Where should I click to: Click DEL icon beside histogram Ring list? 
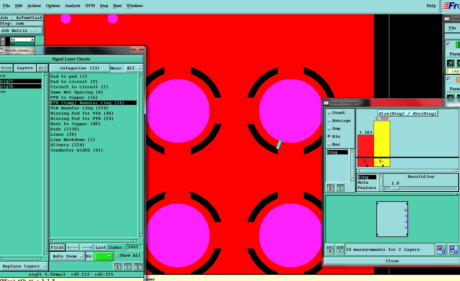330,187
